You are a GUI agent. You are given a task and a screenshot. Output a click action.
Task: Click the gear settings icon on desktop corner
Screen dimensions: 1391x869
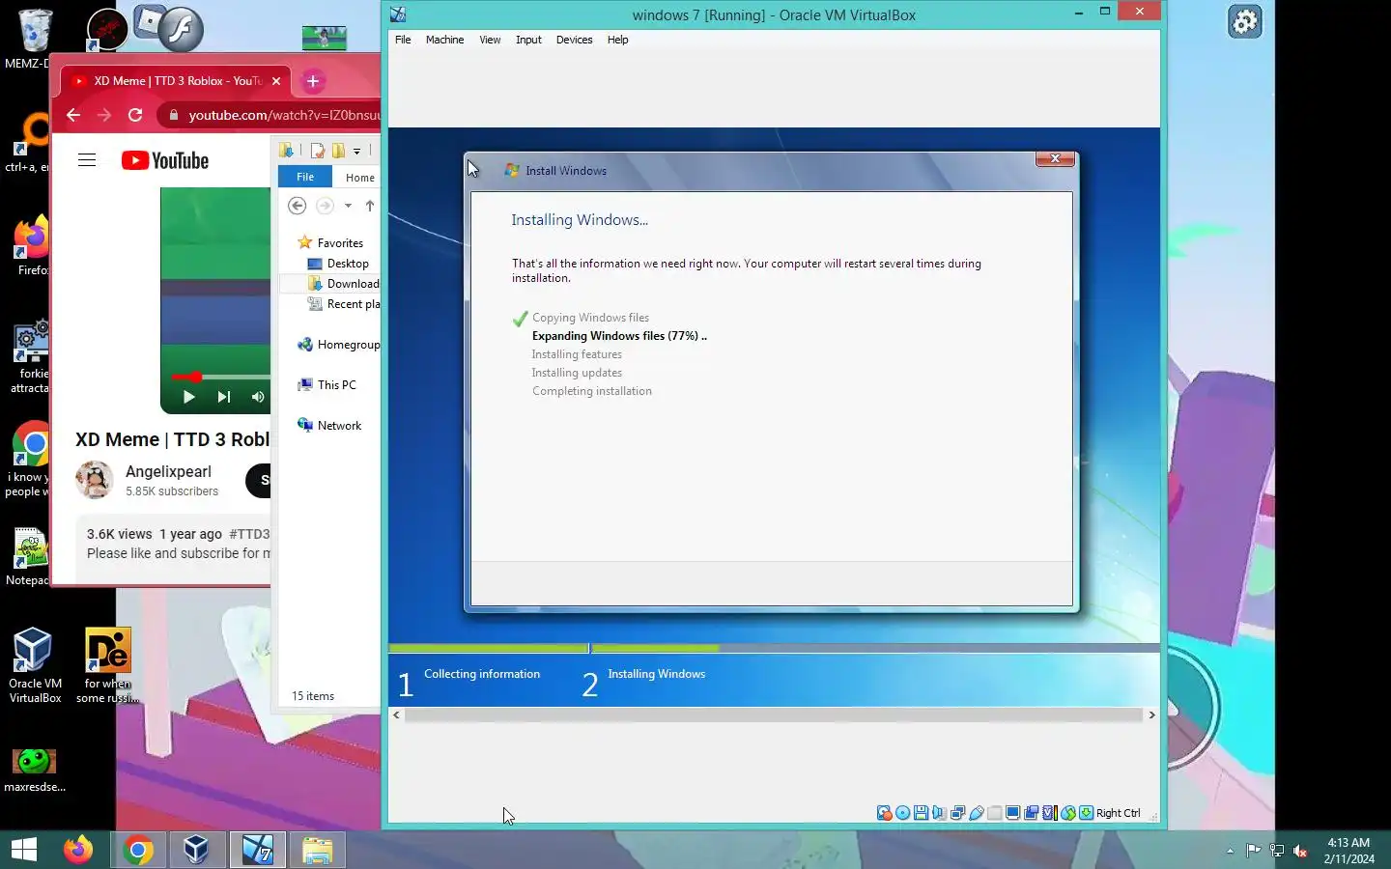(x=1245, y=21)
